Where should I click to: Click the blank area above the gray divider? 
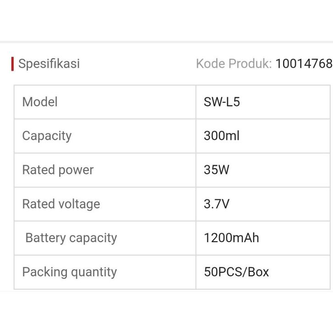166,21
